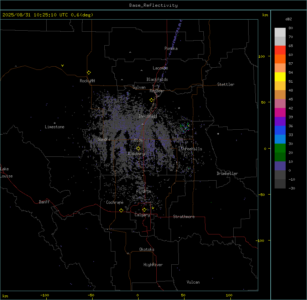
Task: Click the Limestone label
Action: 54,127
